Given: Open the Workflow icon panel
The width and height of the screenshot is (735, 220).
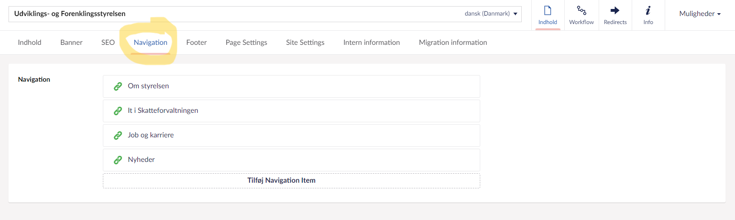Looking at the screenshot, I should pos(581,11).
